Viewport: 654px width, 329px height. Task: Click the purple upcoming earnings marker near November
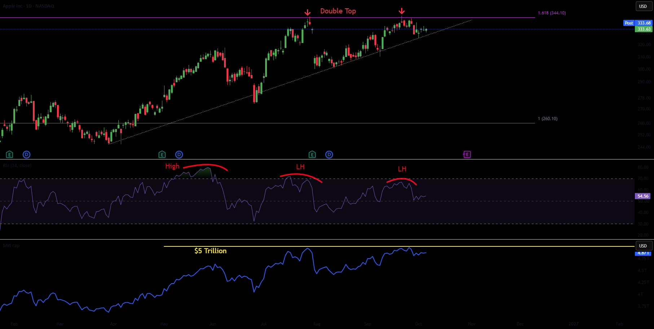[x=467, y=154]
